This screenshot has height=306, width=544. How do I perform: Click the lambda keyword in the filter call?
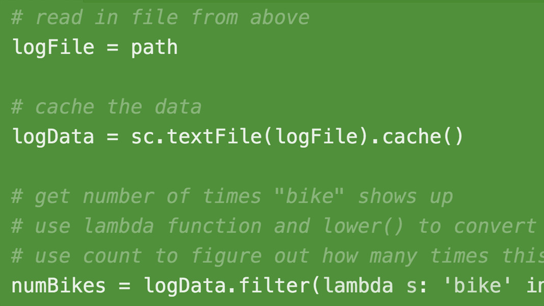[358, 286]
